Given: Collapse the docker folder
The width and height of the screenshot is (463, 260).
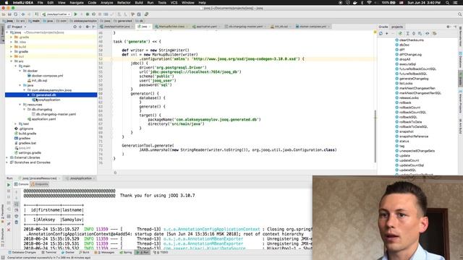Looking at the screenshot, I should pos(20,71).
